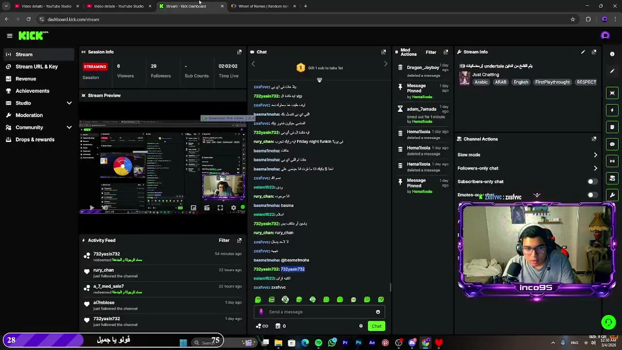The height and width of the screenshot is (350, 622).
Task: Open Slow mode options arrow
Action: click(x=595, y=155)
